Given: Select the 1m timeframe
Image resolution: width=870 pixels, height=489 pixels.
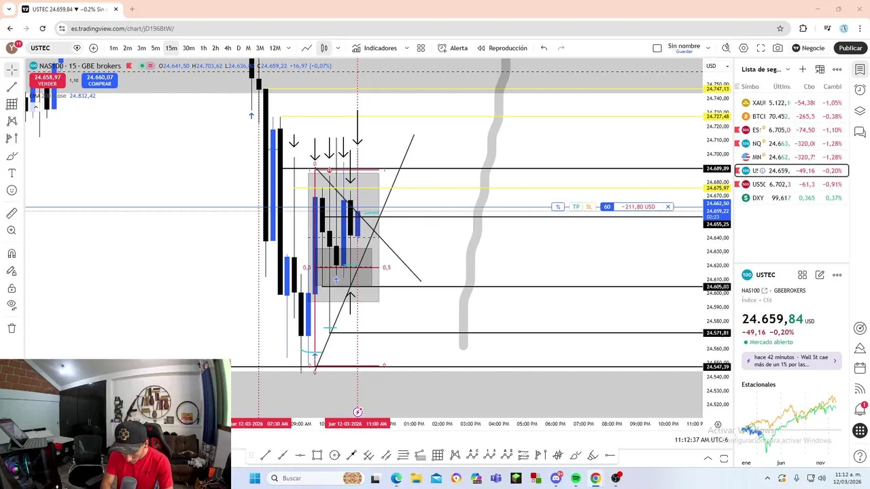Looking at the screenshot, I should (114, 48).
